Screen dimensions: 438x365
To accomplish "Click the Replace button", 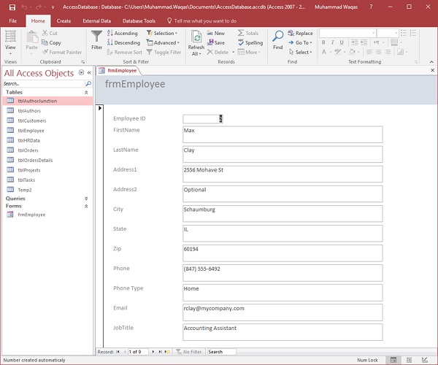I will [300, 33].
